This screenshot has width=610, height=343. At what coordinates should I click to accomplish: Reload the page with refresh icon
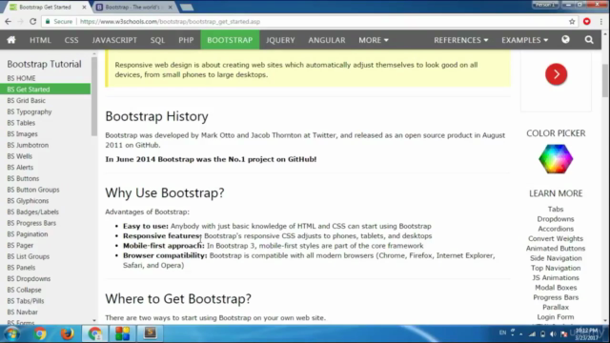click(32, 21)
